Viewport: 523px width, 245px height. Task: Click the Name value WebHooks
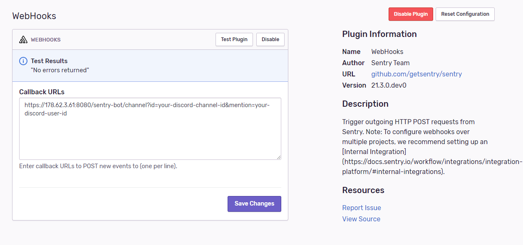[387, 52]
